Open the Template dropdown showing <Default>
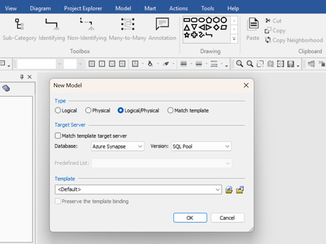This screenshot has height=244, width=326. coord(138,189)
